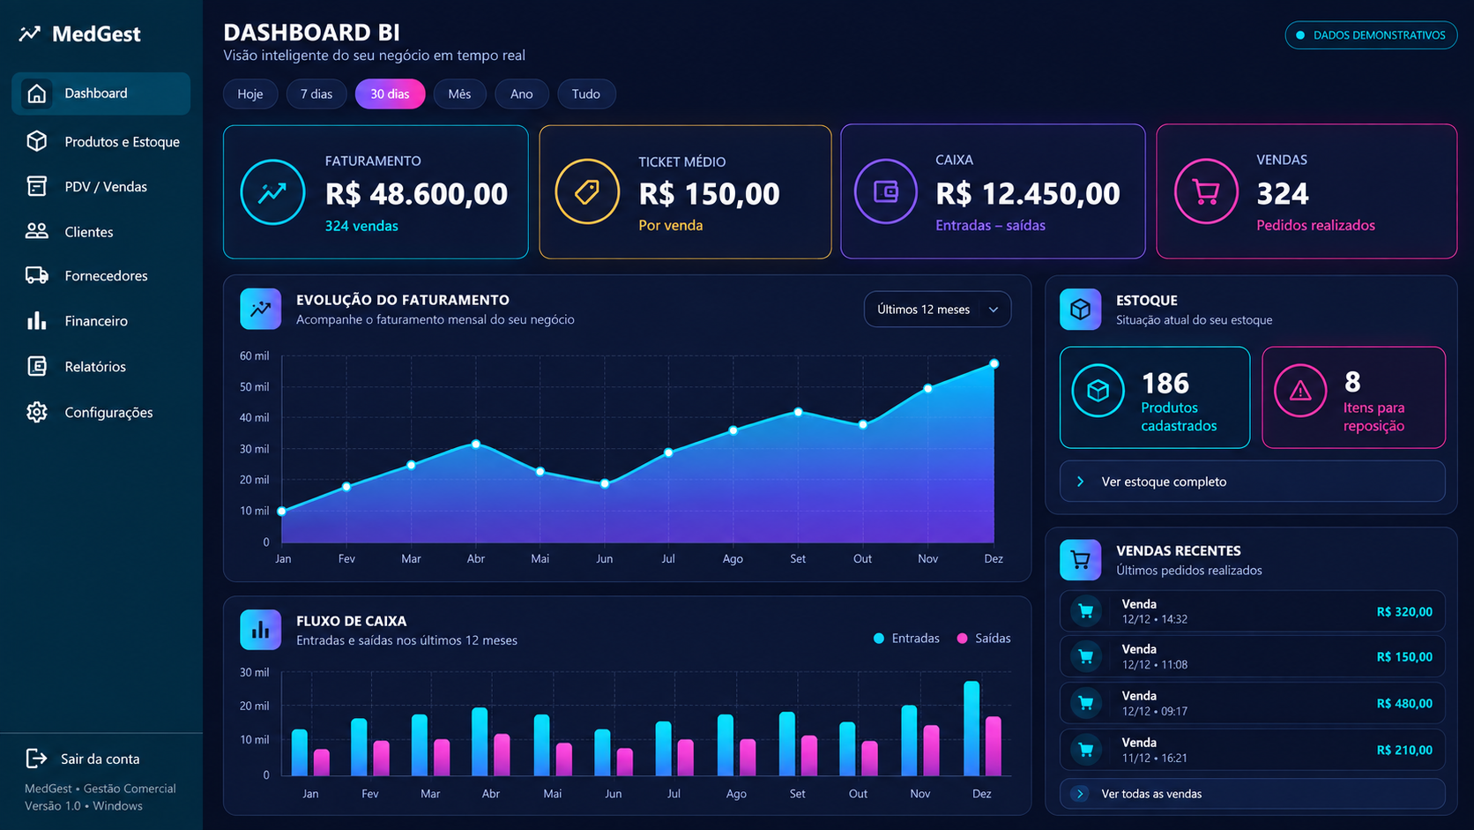This screenshot has height=830, width=1474.
Task: Open Produtos e Estoque box icon
Action: (x=36, y=141)
